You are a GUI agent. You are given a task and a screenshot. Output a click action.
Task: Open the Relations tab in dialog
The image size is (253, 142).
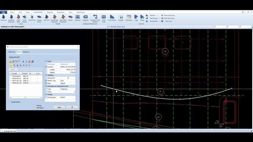[26, 52]
